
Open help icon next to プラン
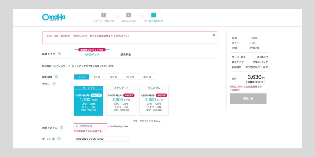(54, 84)
